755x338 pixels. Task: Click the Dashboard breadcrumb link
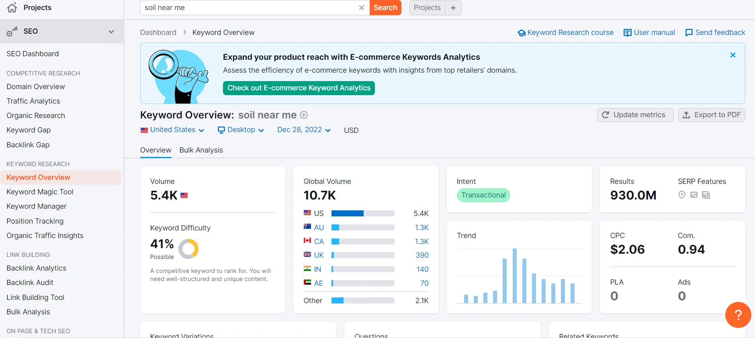click(x=158, y=33)
